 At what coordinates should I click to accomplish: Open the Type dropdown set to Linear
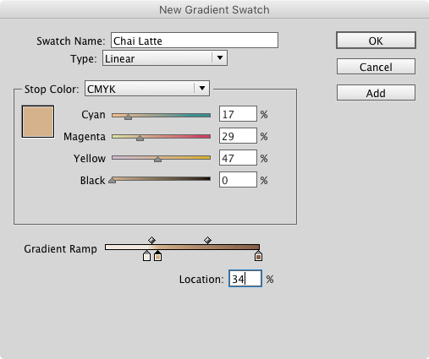point(165,58)
